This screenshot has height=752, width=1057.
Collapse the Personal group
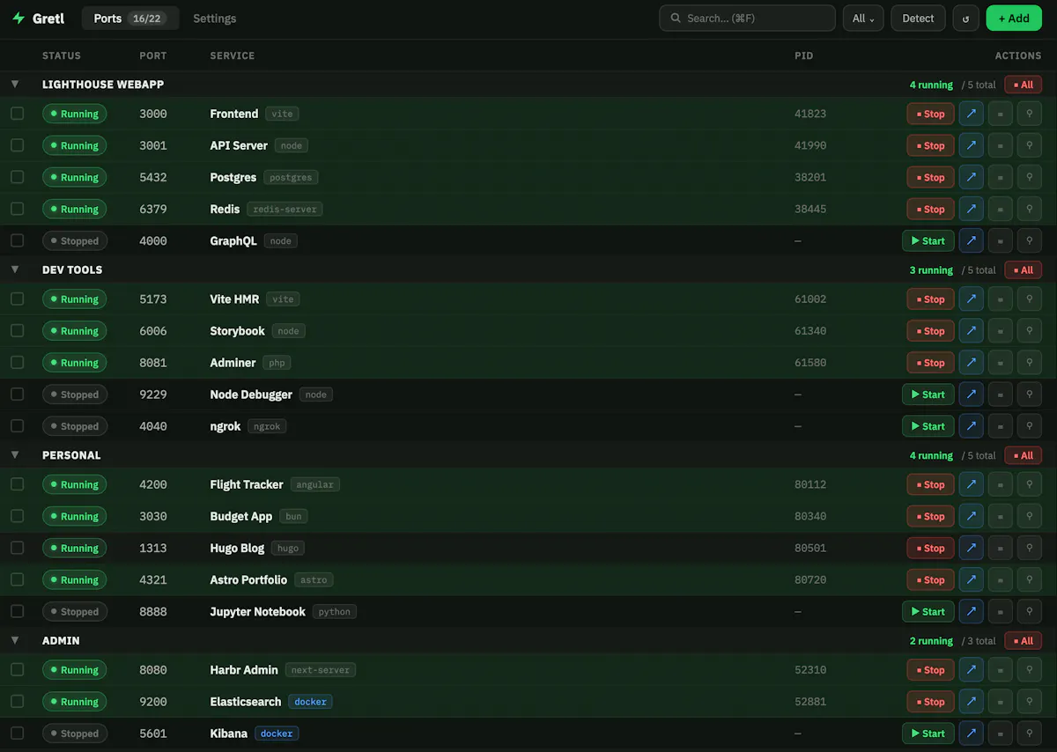pos(15,455)
